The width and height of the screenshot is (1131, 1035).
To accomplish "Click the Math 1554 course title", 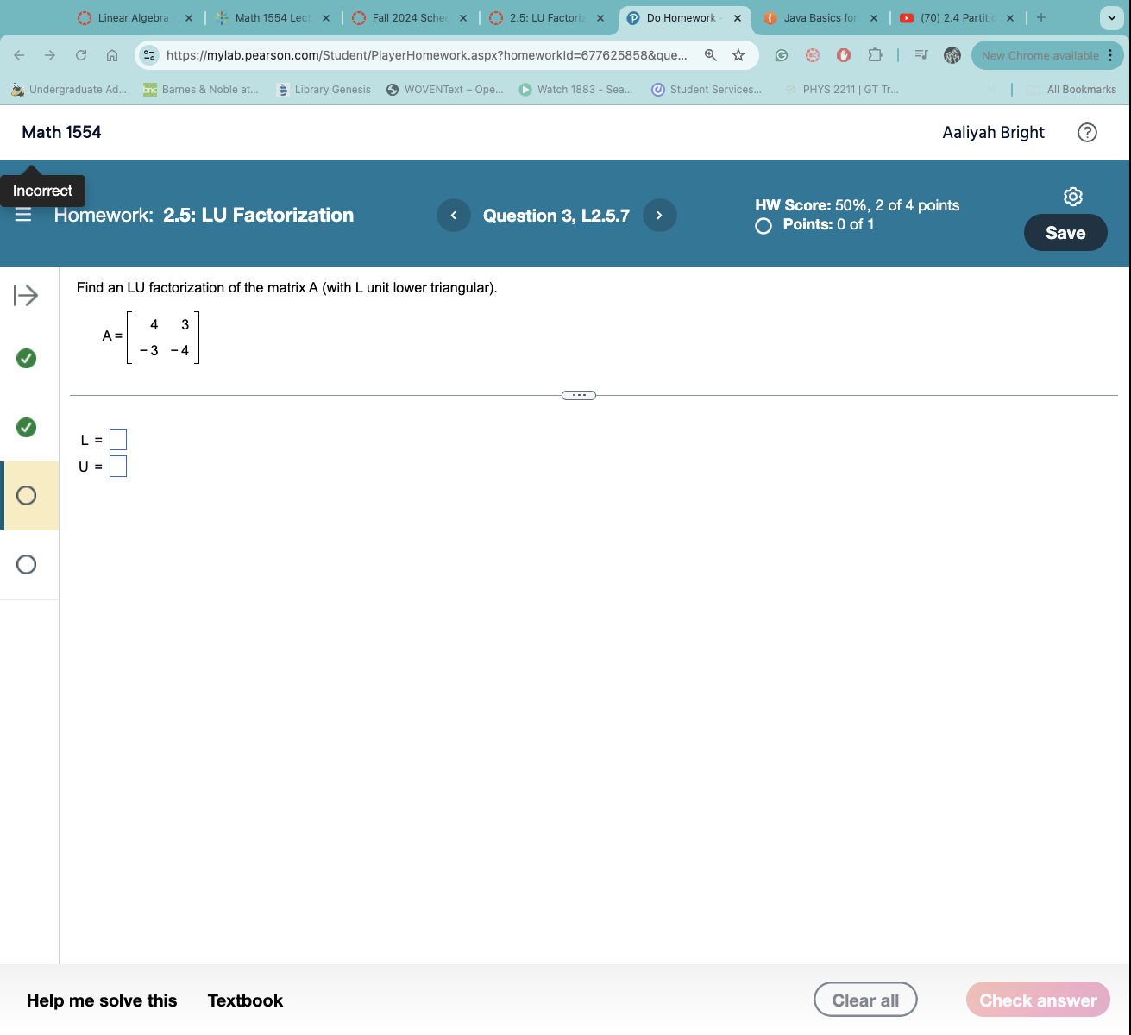I will pos(61,132).
